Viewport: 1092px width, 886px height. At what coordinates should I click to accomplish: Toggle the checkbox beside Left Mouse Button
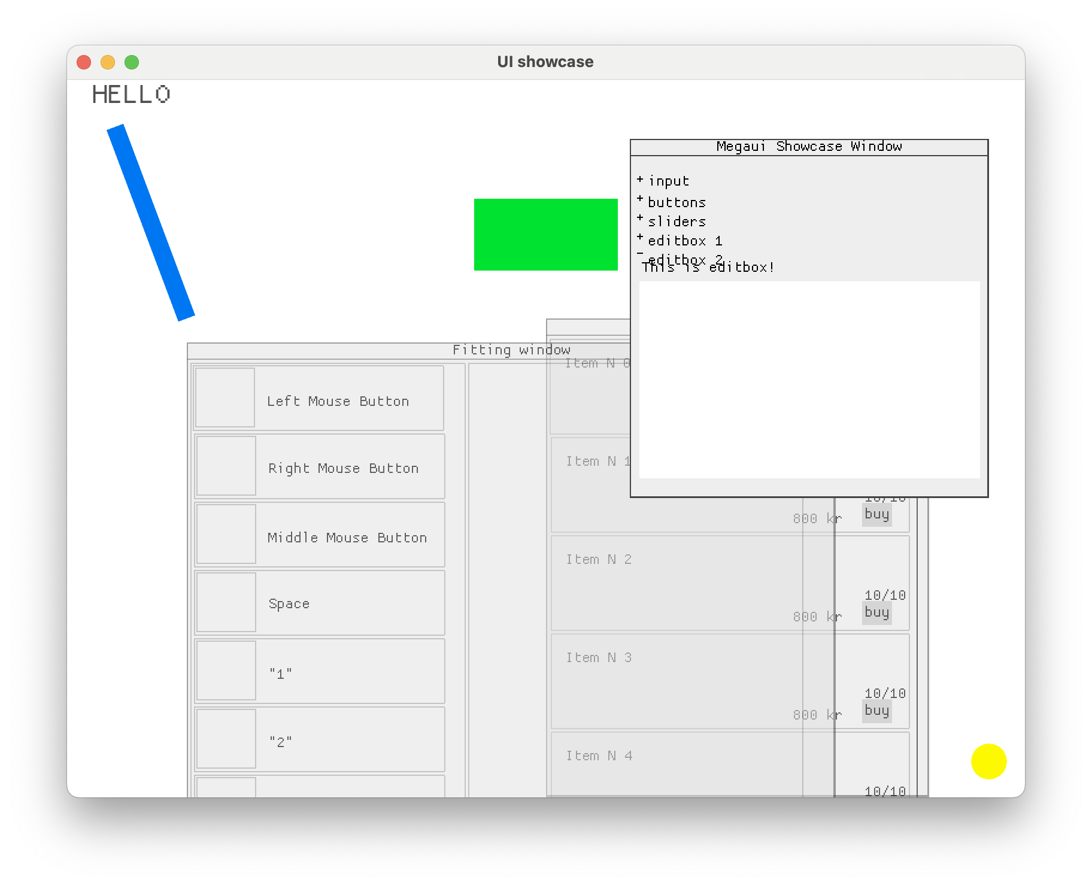(x=225, y=398)
